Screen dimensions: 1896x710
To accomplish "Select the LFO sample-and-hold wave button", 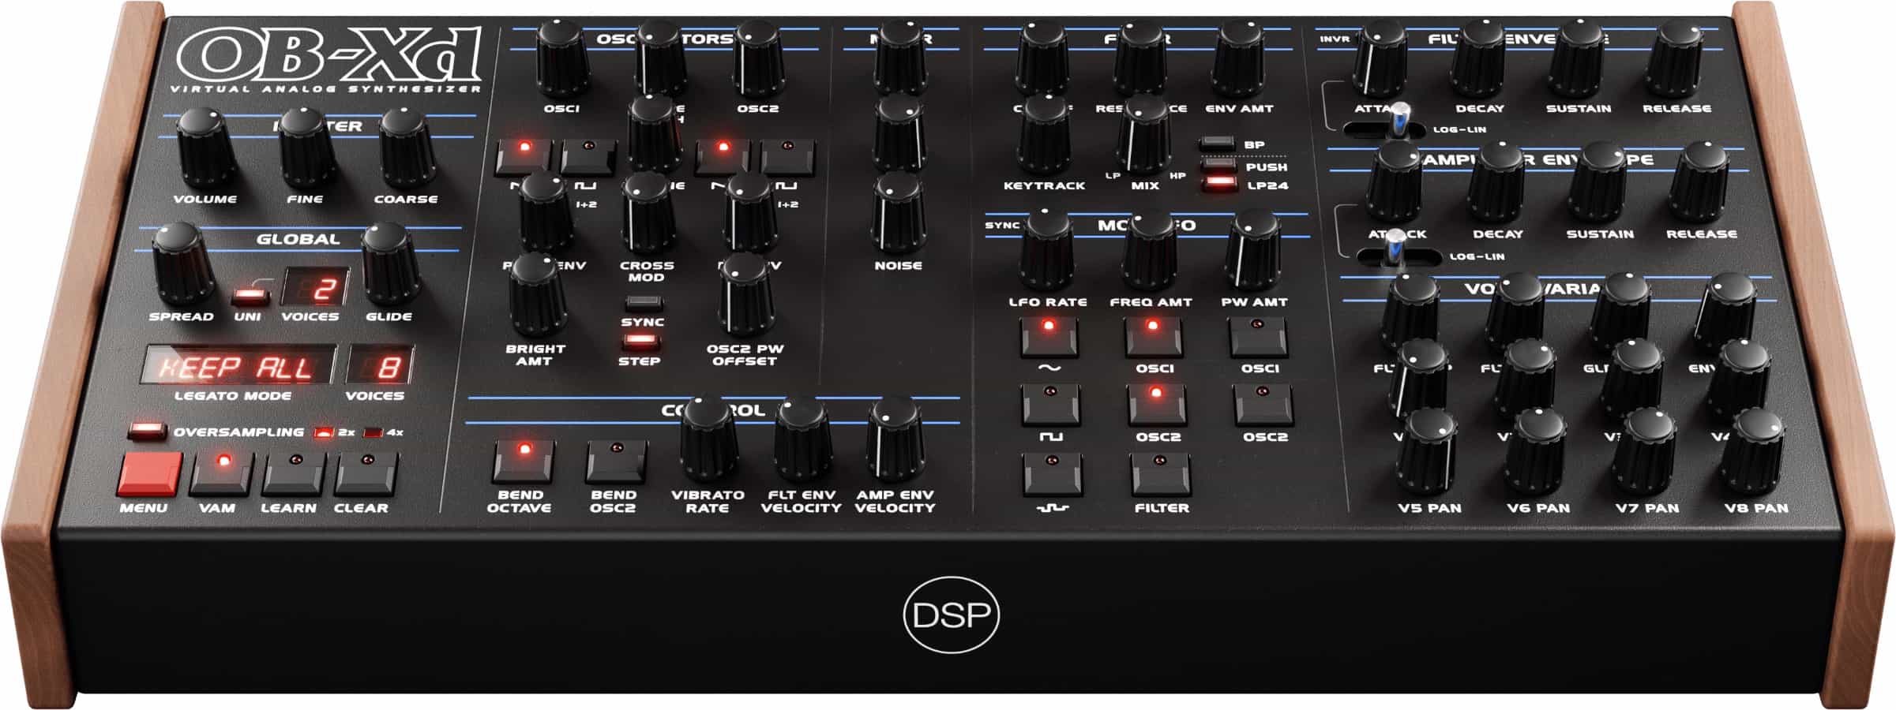I will coord(1052,473).
